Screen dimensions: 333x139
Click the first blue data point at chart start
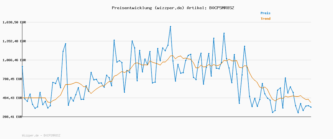click(22, 67)
